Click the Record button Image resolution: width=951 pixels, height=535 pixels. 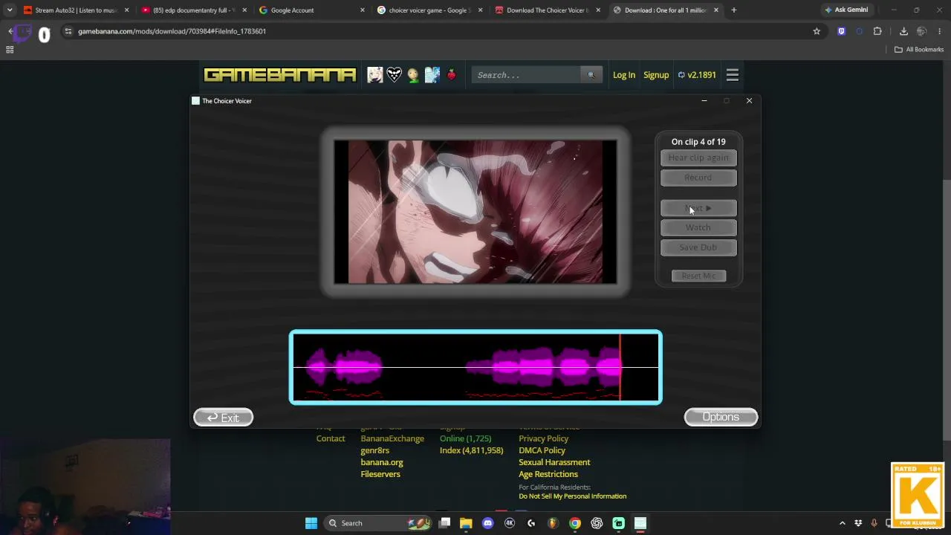pyautogui.click(x=698, y=178)
